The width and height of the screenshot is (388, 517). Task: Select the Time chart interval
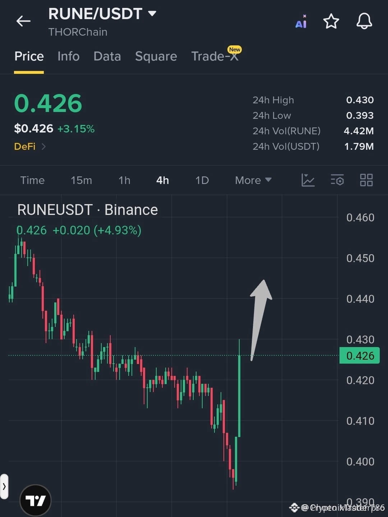32,180
